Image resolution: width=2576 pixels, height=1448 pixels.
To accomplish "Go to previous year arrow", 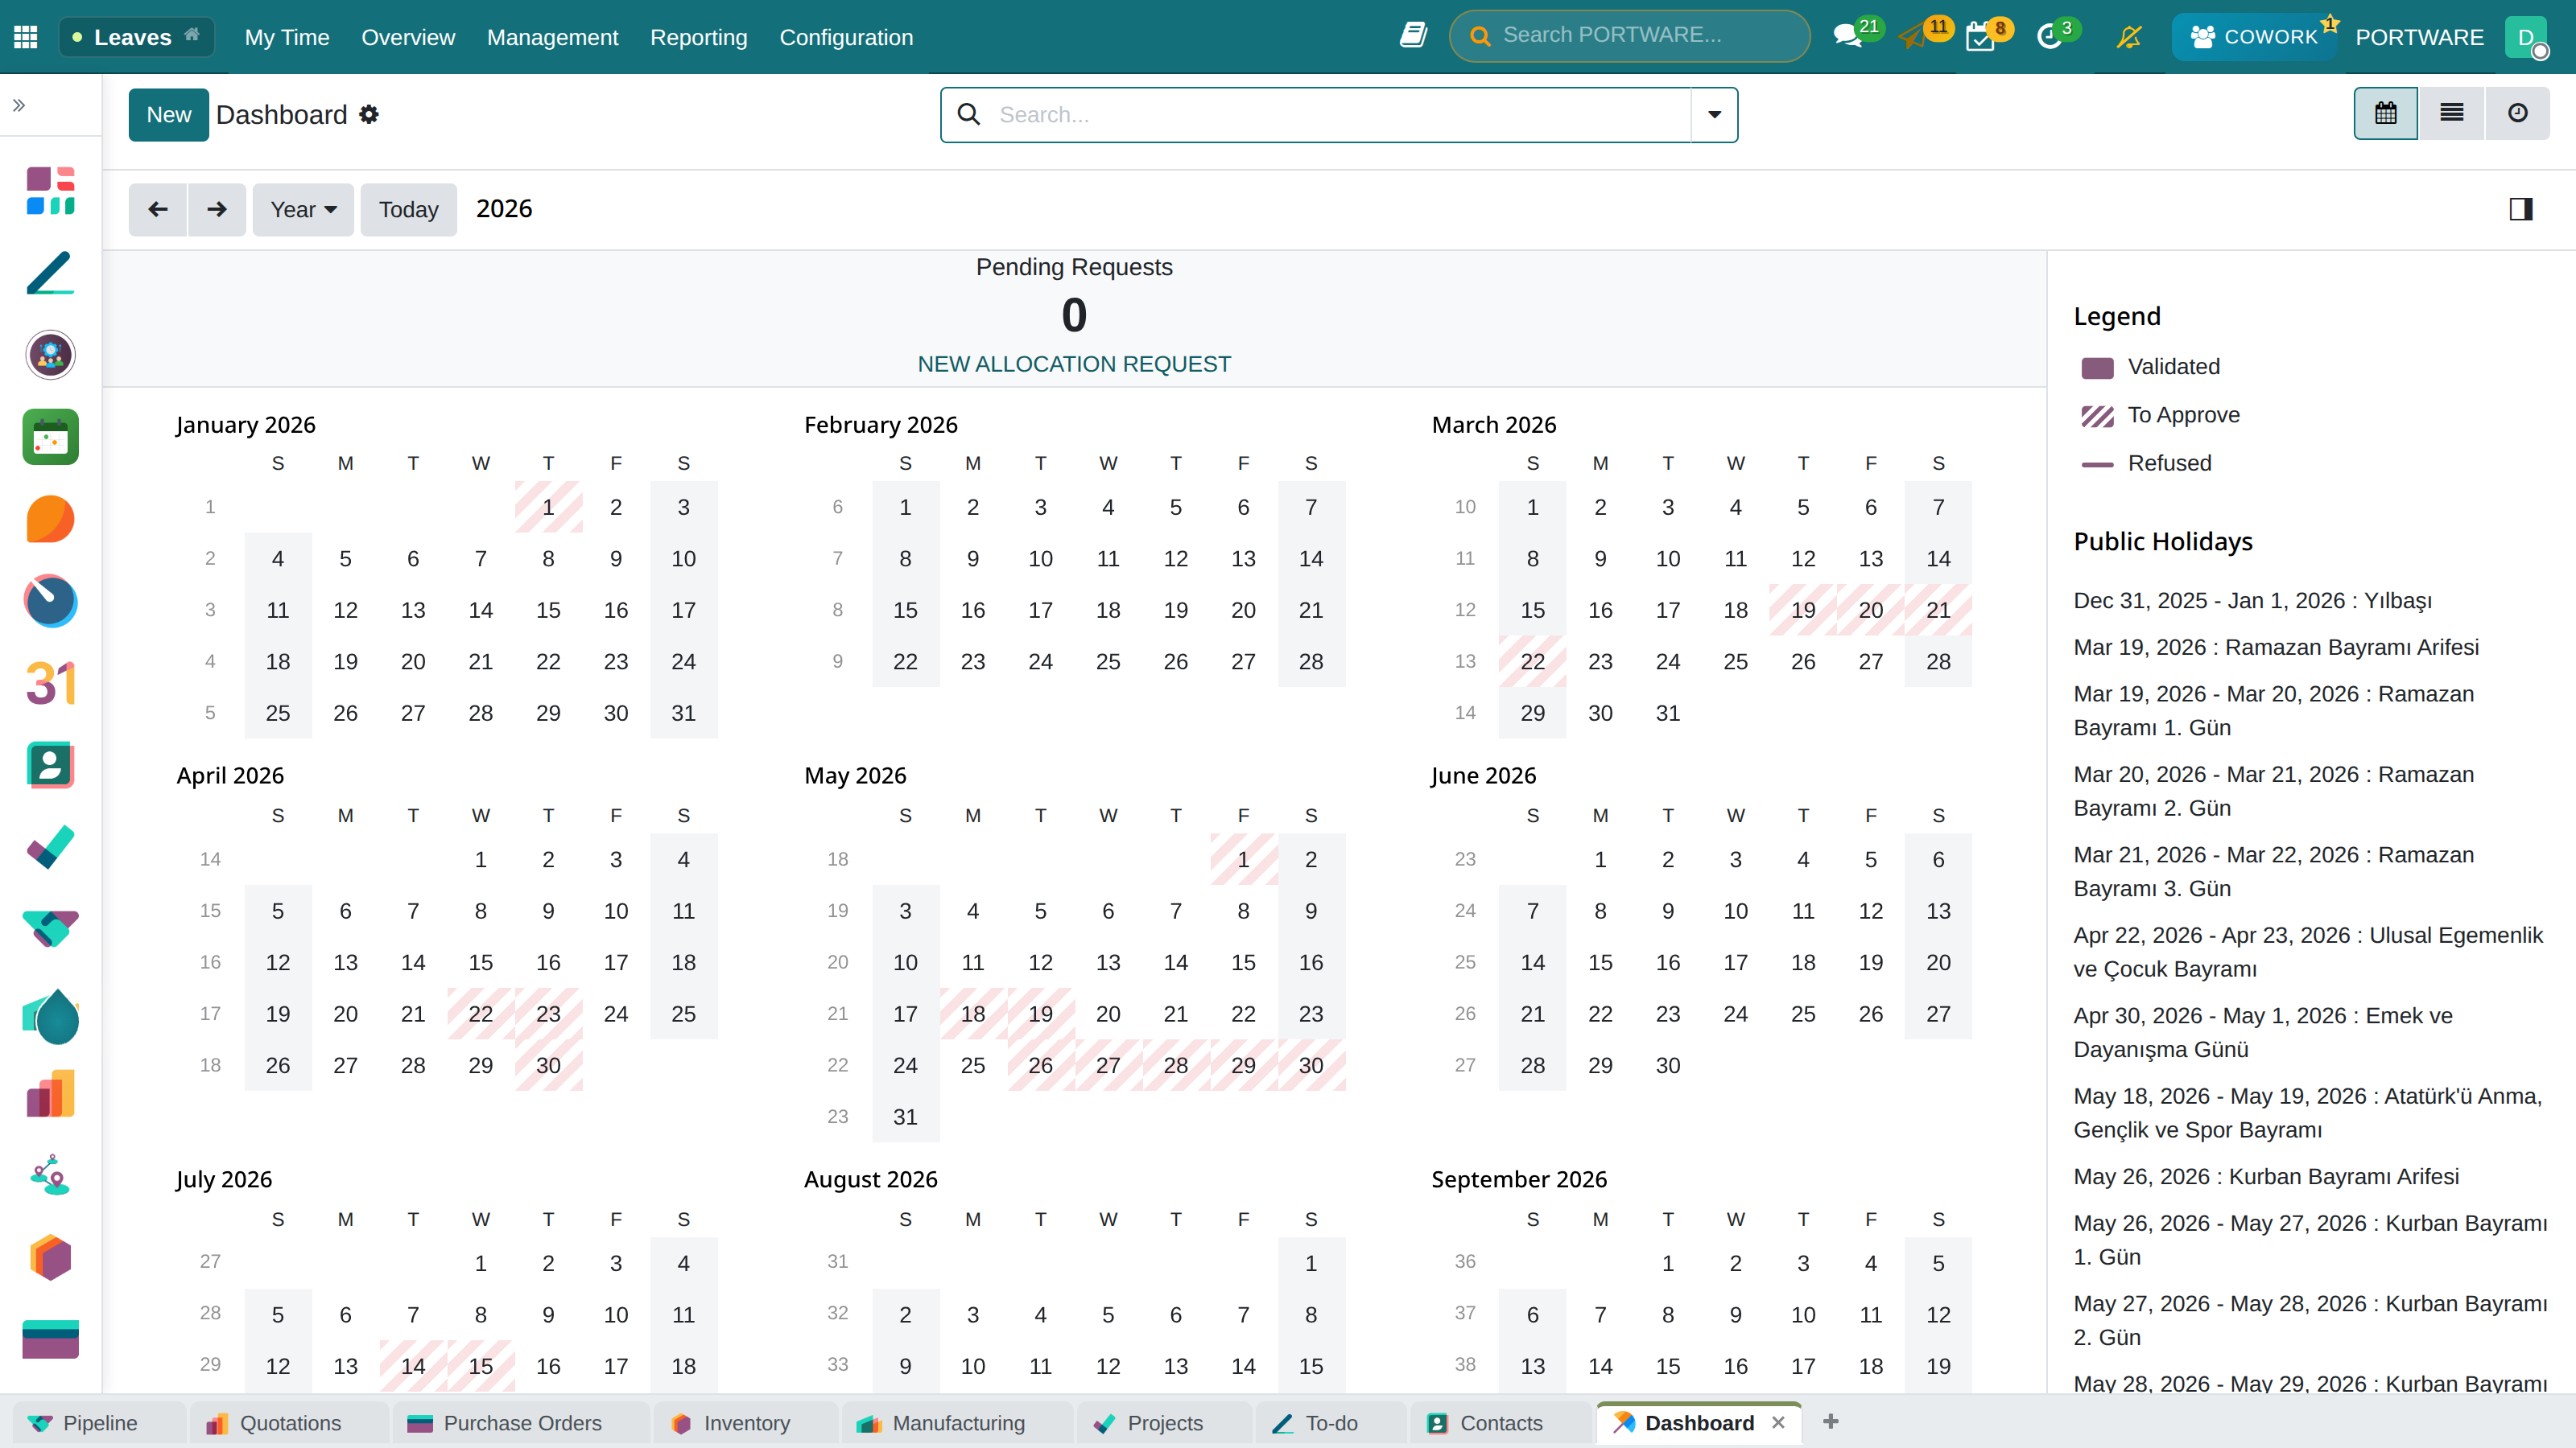I will coord(158,210).
